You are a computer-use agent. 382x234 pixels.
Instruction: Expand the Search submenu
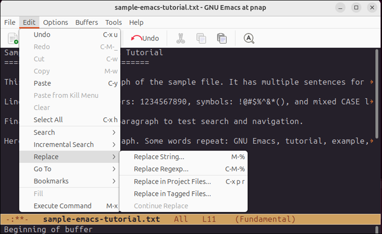[x=69, y=132]
